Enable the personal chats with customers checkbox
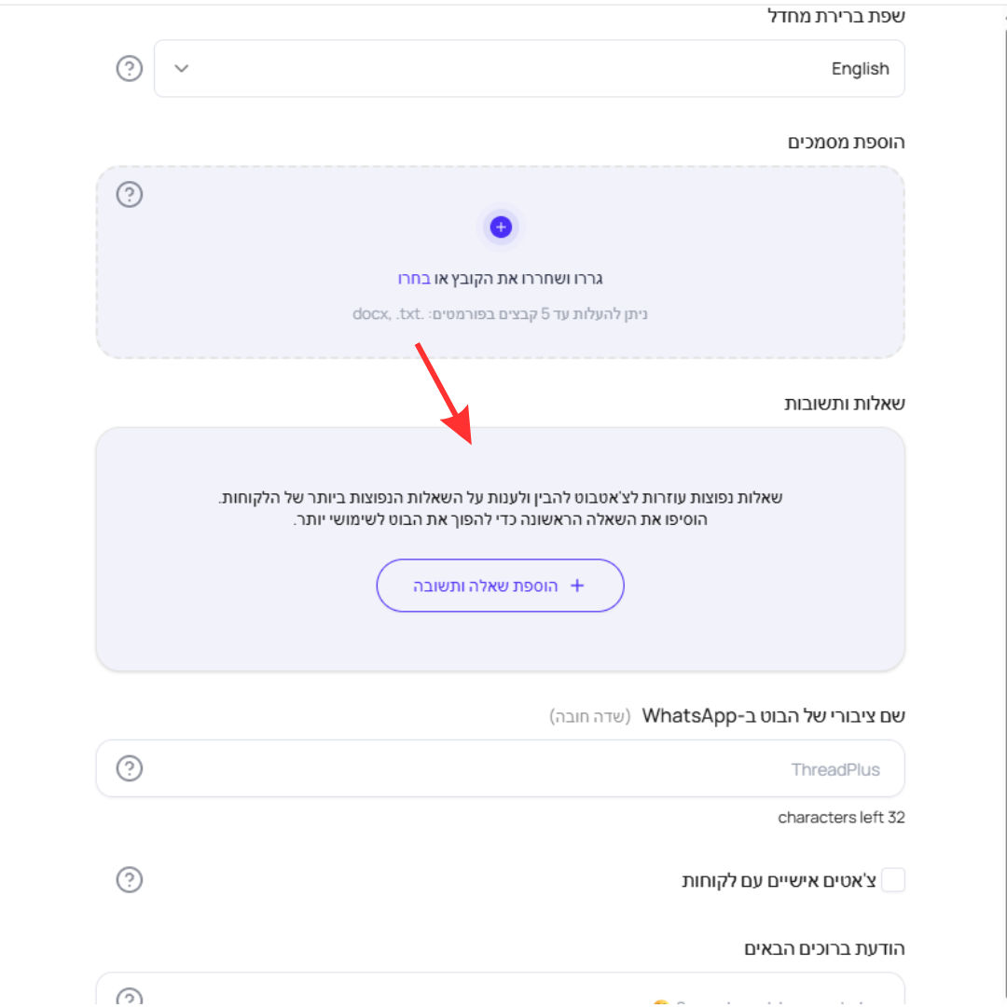Image resolution: width=1007 pixels, height=1007 pixels. 892,880
